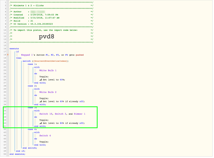The height and width of the screenshot is (158, 214).
Task: Click 'Toggle;' action under White Bulb 2
Action: (44, 99)
